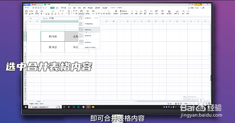Switch to the Insert ribbon tab
235x123 pixels.
[x=57, y=8]
